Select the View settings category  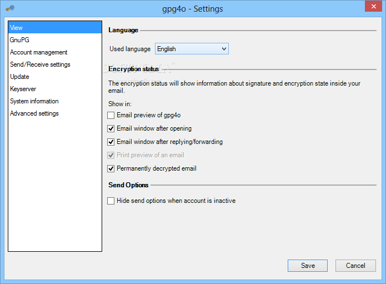pos(55,28)
